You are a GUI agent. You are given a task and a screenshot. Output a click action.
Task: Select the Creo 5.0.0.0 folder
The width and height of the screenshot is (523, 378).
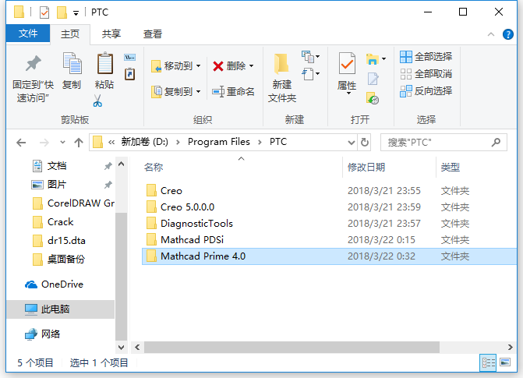[x=329, y=207]
